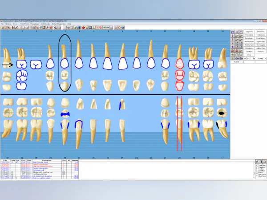267x200 pixels.
Task: Click the red circle toolbar icon
Action: click(51, 28)
